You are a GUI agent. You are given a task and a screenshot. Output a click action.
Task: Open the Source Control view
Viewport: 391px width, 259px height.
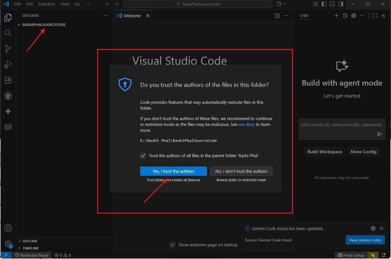click(x=8, y=49)
